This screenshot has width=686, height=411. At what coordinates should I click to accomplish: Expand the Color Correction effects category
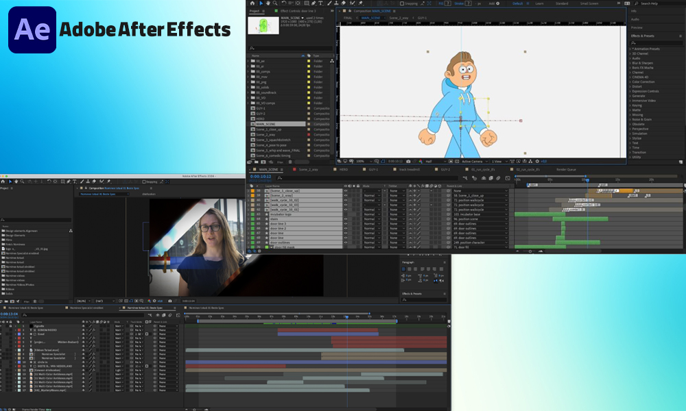(630, 82)
